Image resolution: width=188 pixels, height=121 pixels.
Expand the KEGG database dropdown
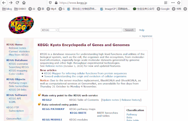(x=50, y=30)
